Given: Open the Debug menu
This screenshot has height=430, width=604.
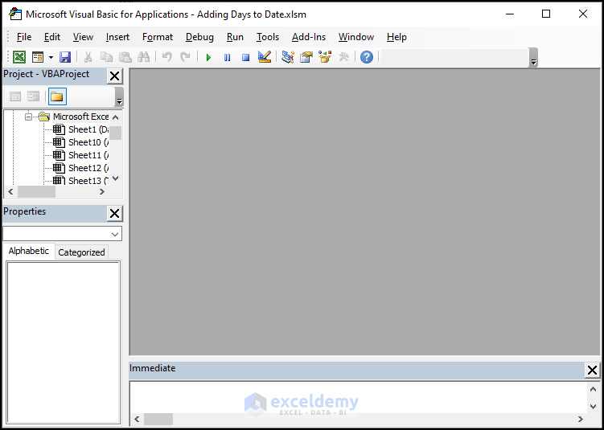Looking at the screenshot, I should pos(199,37).
